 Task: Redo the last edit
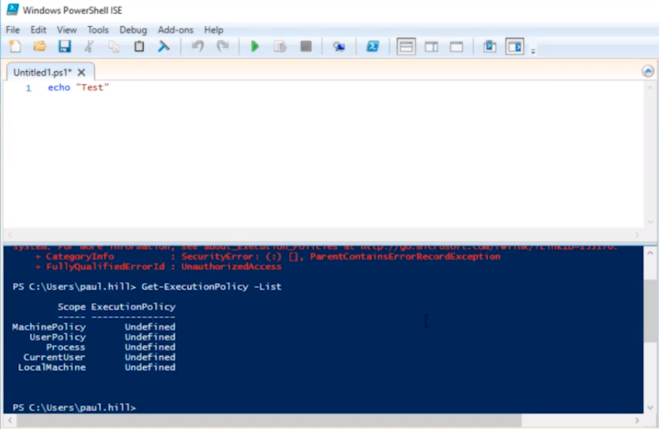pyautogui.click(x=223, y=46)
